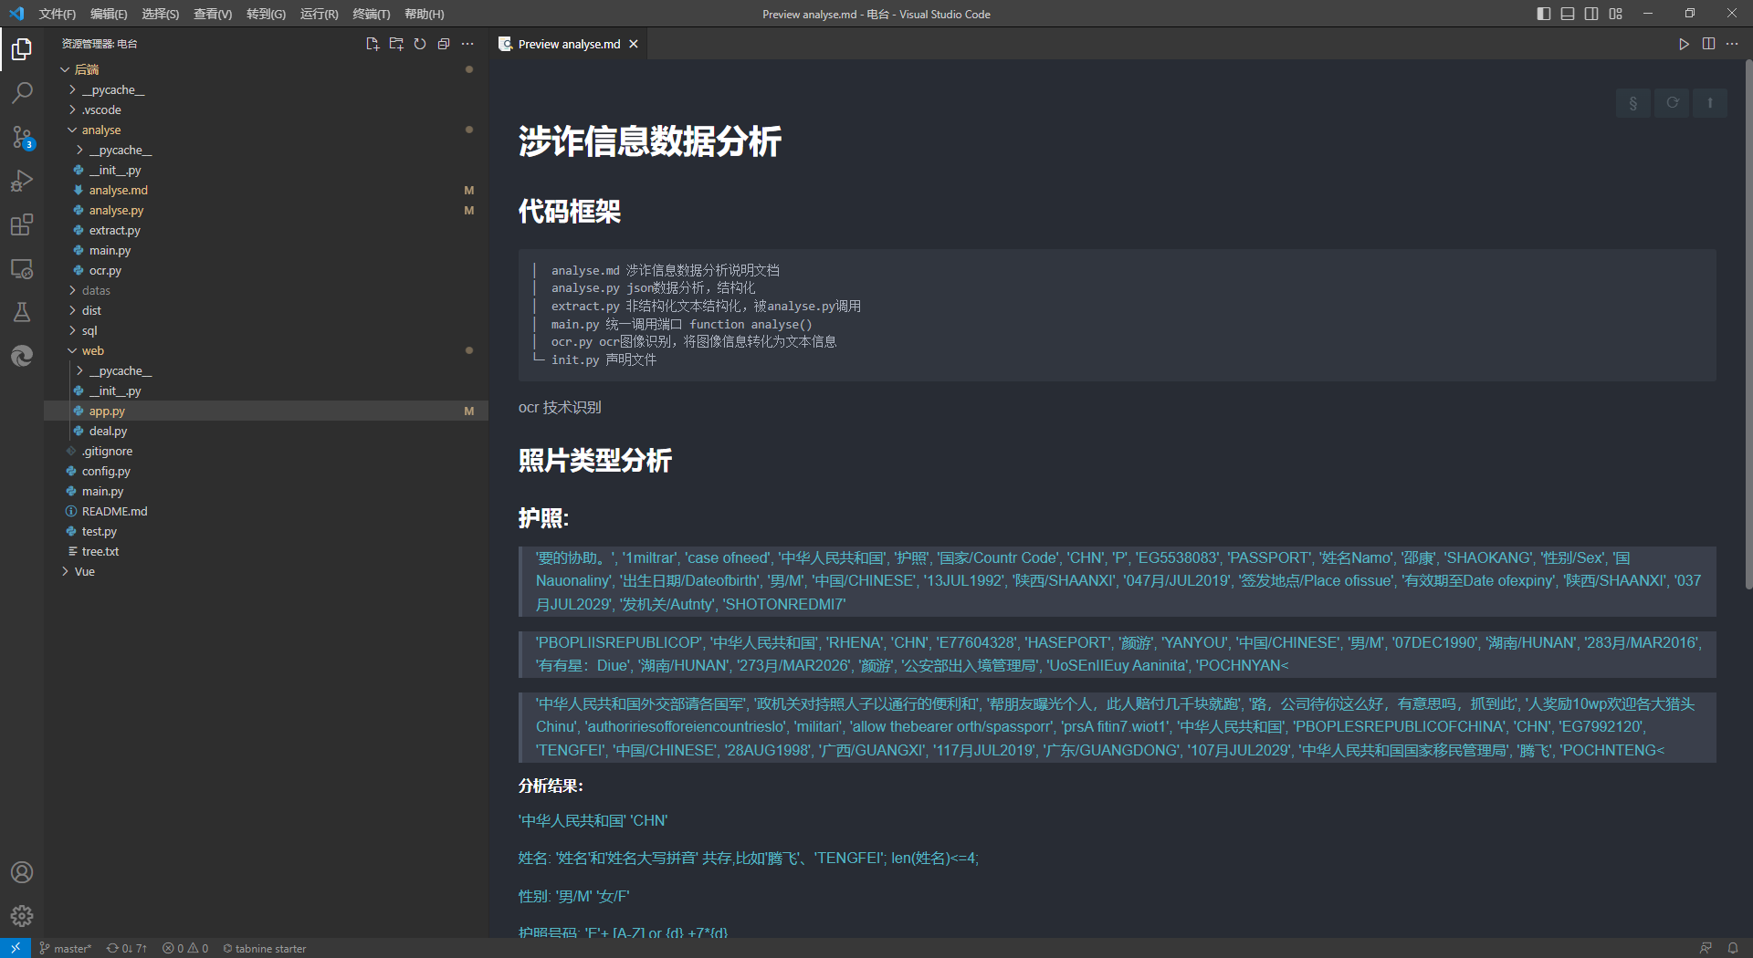The width and height of the screenshot is (1753, 958).
Task: Expand the sql folder
Action: 266,330
